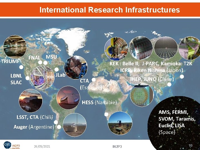The height and width of the screenshot is (150, 200).
Task: Open the colorful detector photo left of JLab
Action: (42, 77)
